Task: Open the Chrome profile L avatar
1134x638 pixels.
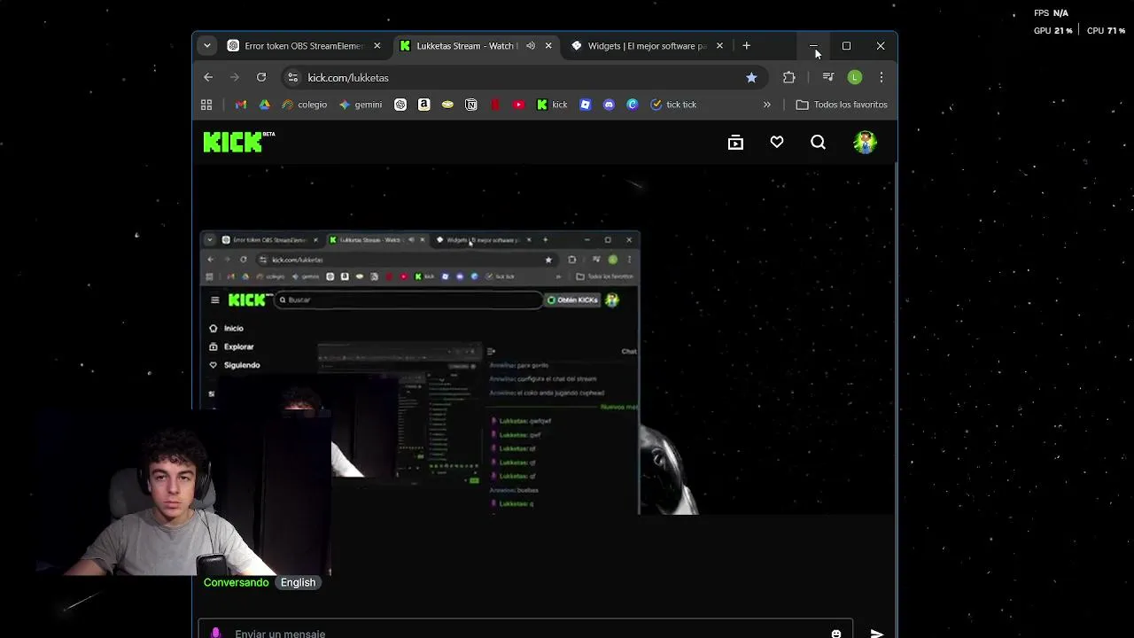Action: [x=855, y=78]
